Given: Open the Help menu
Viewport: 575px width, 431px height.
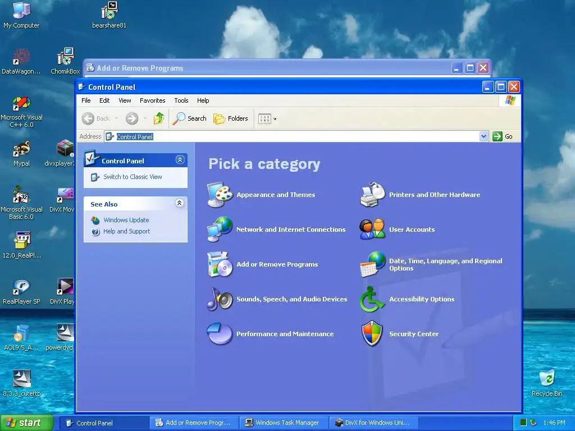Looking at the screenshot, I should [x=203, y=100].
